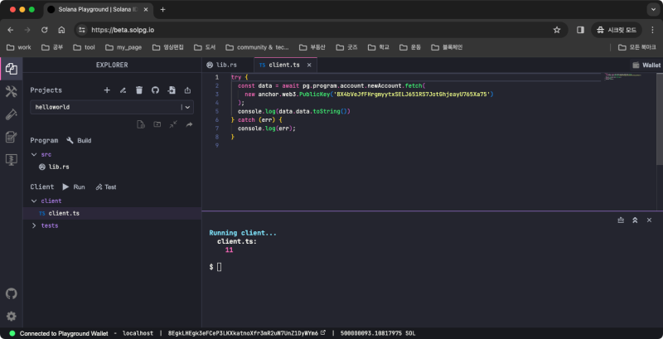Open lib.rs in the file tree
This screenshot has height=339, width=663.
click(x=59, y=167)
